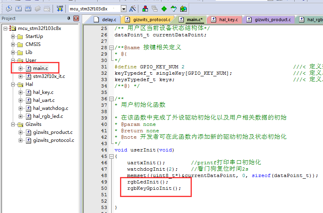This screenshot has height=213, width=323.
Task: Open Options for Target (magic wand) icon
Action: click(133, 8)
